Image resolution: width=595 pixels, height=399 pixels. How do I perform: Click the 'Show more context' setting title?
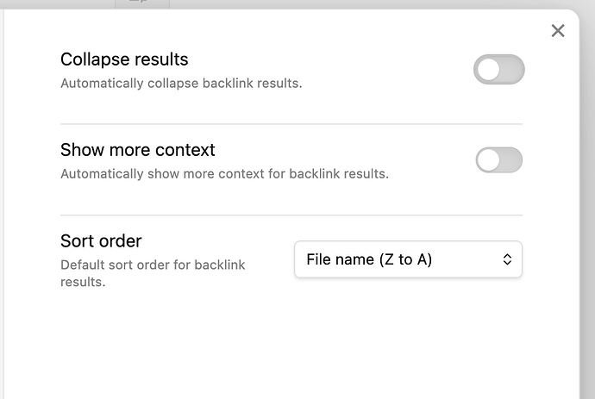[138, 150]
